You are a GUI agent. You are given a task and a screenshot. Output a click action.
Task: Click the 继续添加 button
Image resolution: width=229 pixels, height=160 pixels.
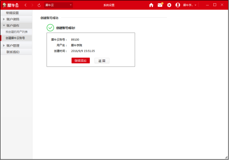click(x=81, y=61)
